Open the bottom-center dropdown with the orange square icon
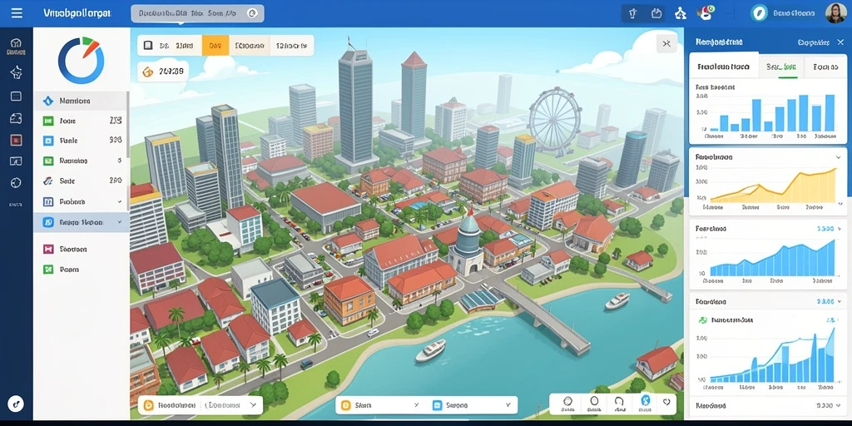 [x=380, y=405]
